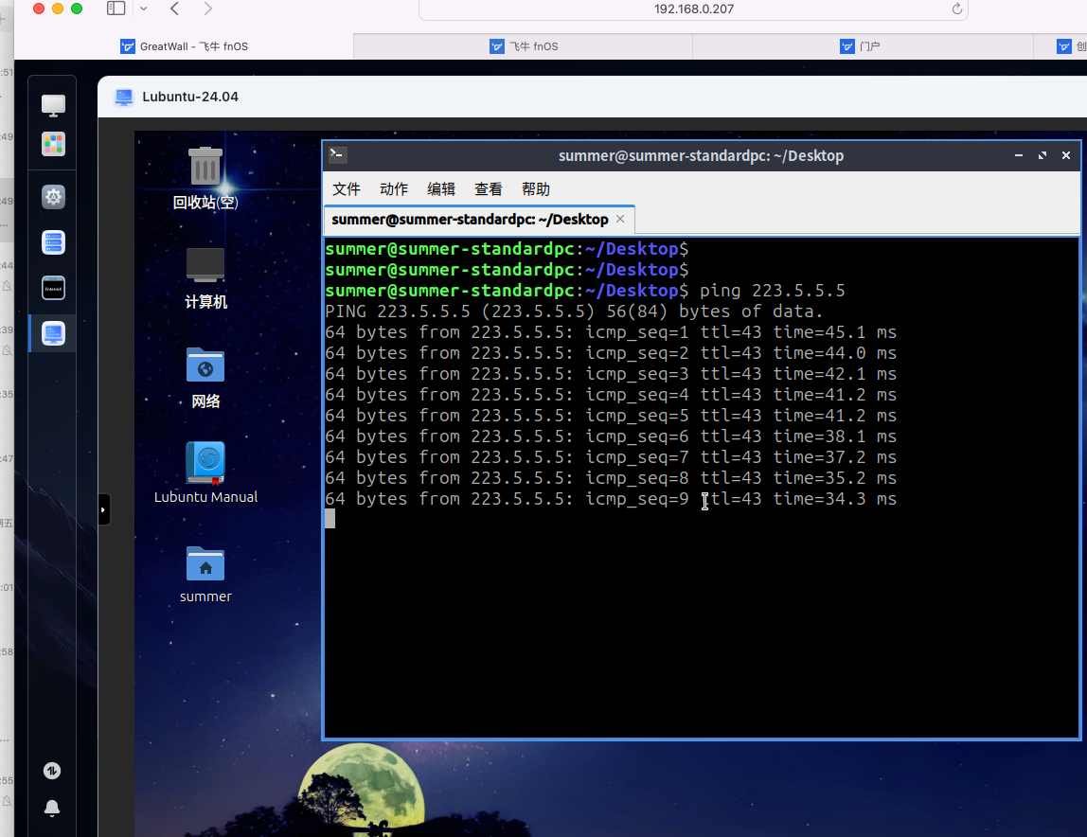Click the Safari back navigation button
The width and height of the screenshot is (1087, 837).
(x=175, y=9)
